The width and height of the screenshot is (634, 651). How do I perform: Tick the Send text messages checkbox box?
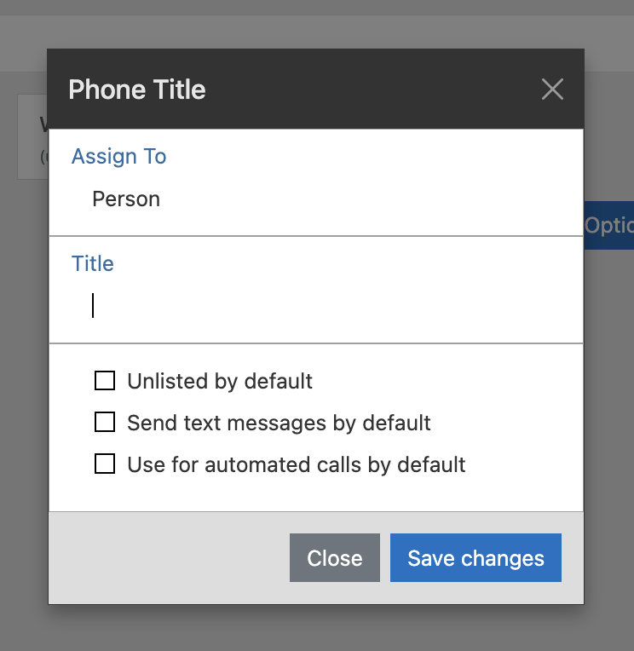(105, 423)
